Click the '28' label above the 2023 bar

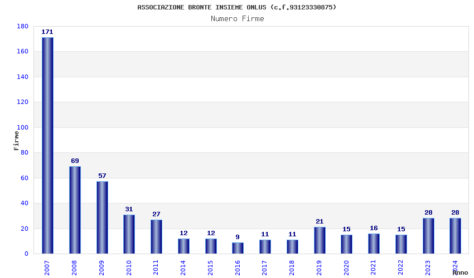click(428, 212)
